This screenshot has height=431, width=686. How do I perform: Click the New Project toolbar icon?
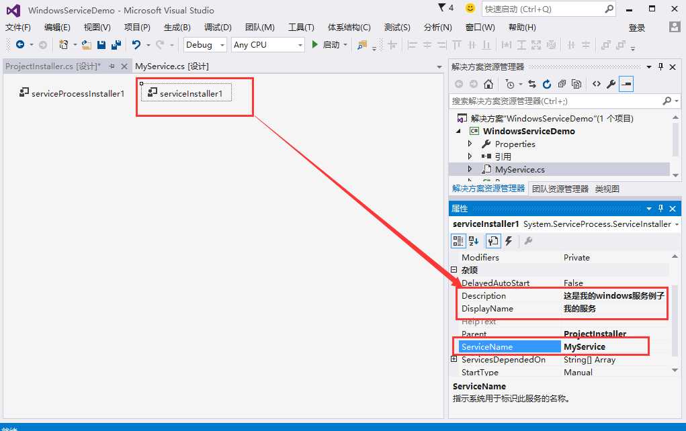click(x=64, y=44)
